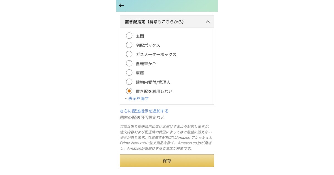Select 建物内受付/管理人 delivery option
The image size is (334, 175).
coord(129,82)
